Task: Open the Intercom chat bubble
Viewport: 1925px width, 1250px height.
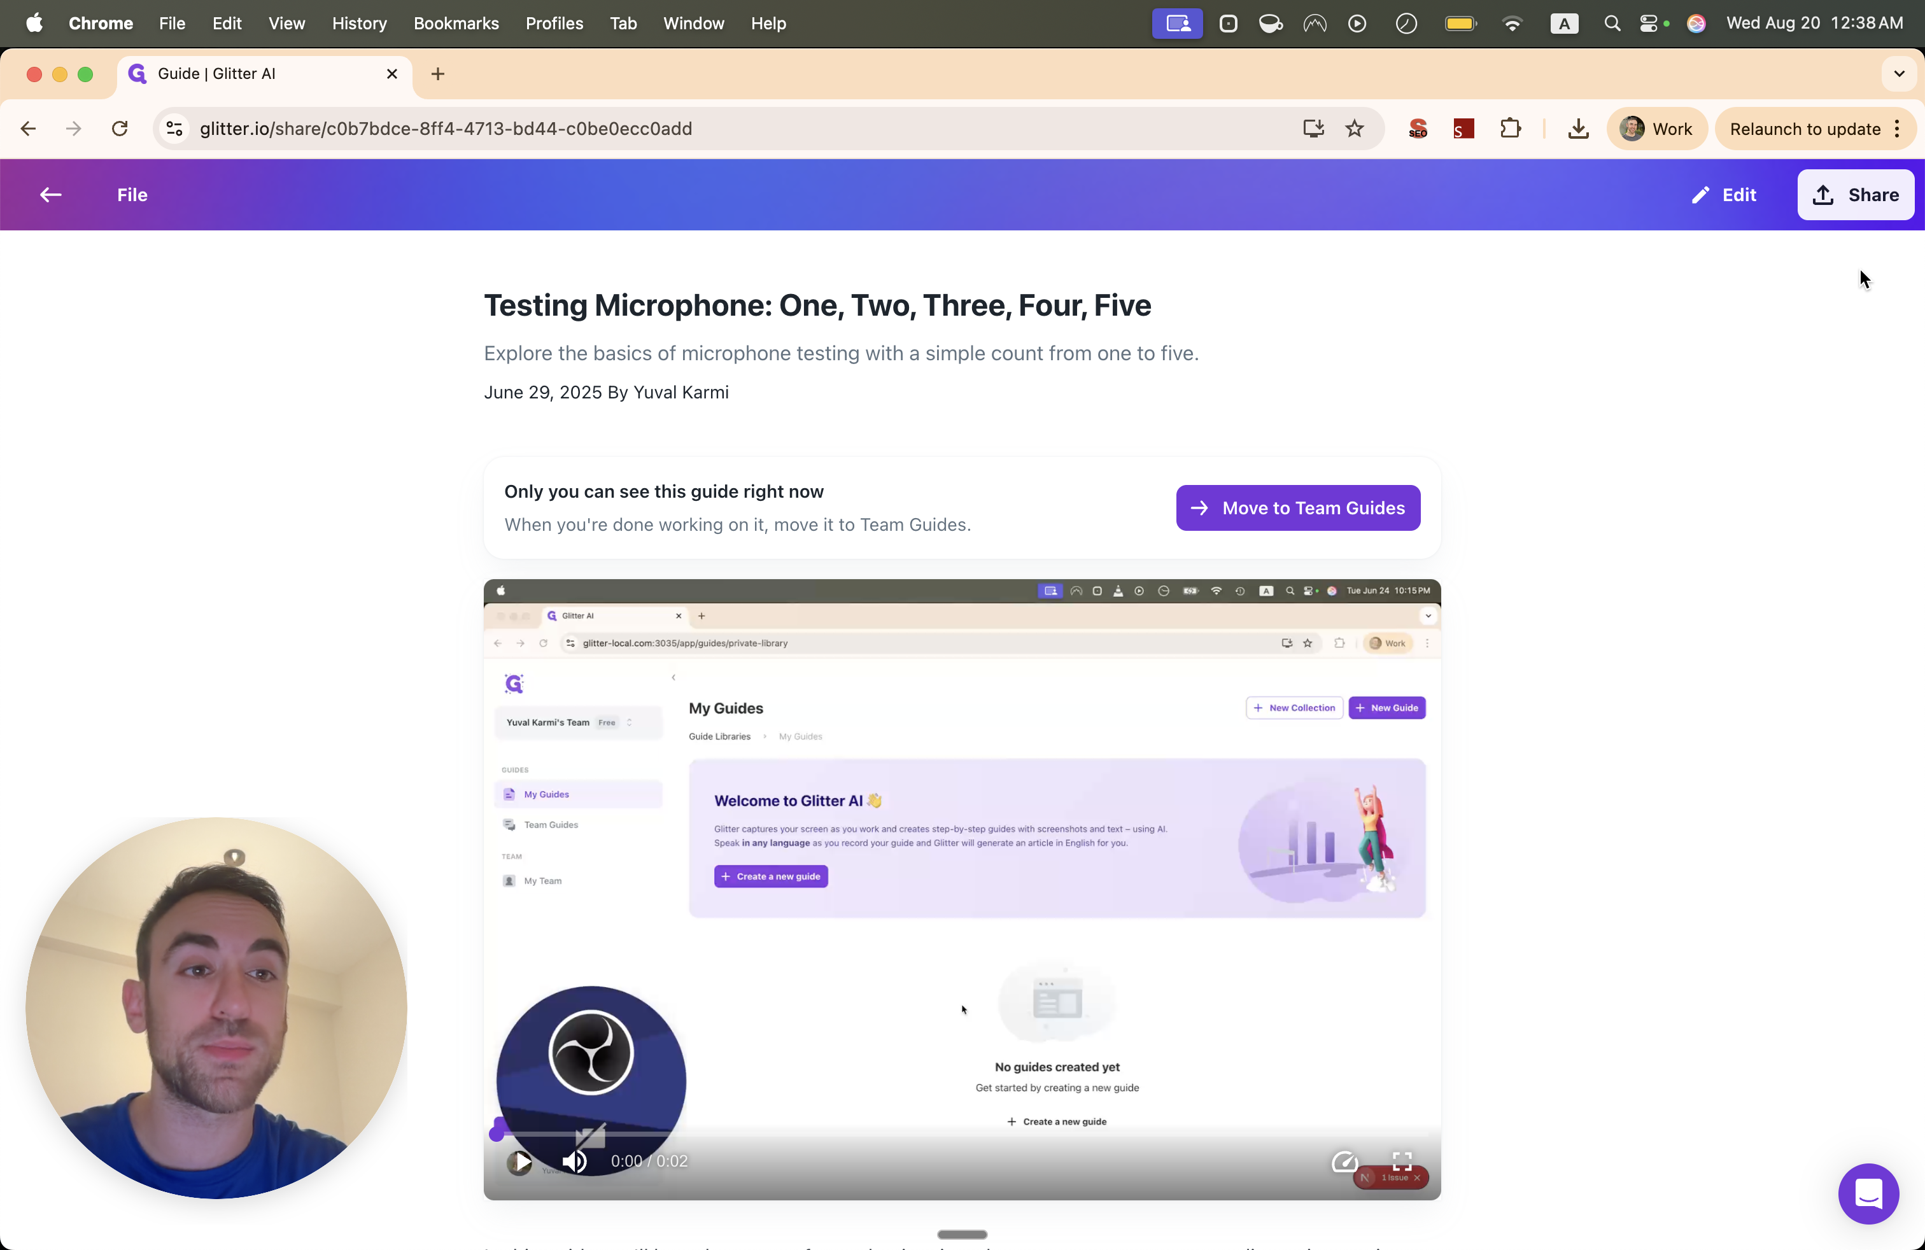Action: coord(1868,1194)
